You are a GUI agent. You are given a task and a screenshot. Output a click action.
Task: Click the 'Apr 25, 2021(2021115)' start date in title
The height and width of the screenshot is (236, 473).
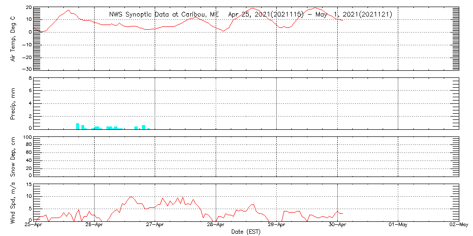click(x=264, y=14)
